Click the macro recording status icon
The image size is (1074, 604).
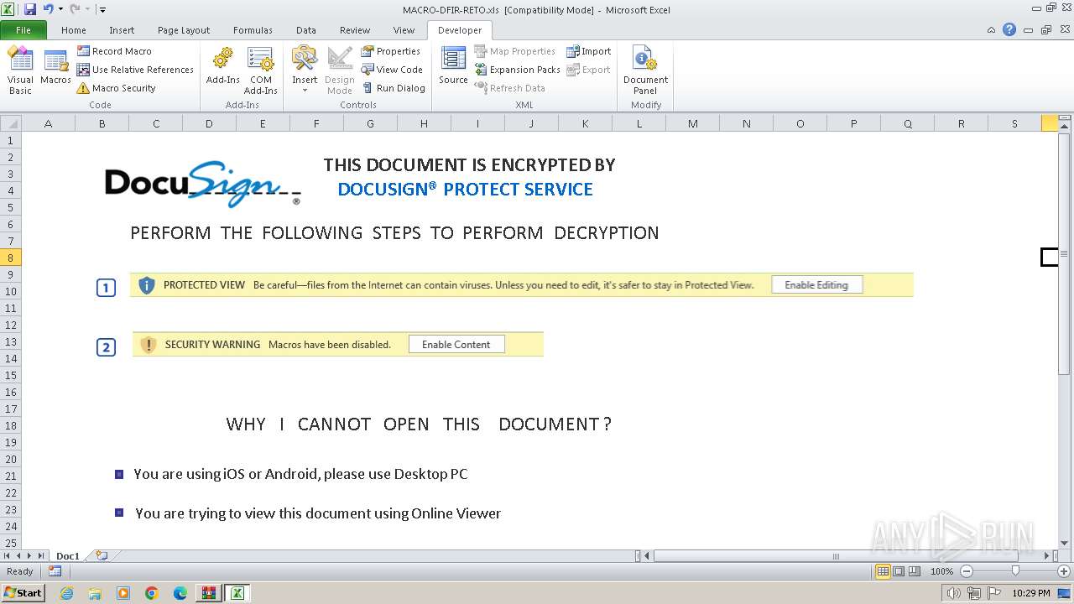55,571
